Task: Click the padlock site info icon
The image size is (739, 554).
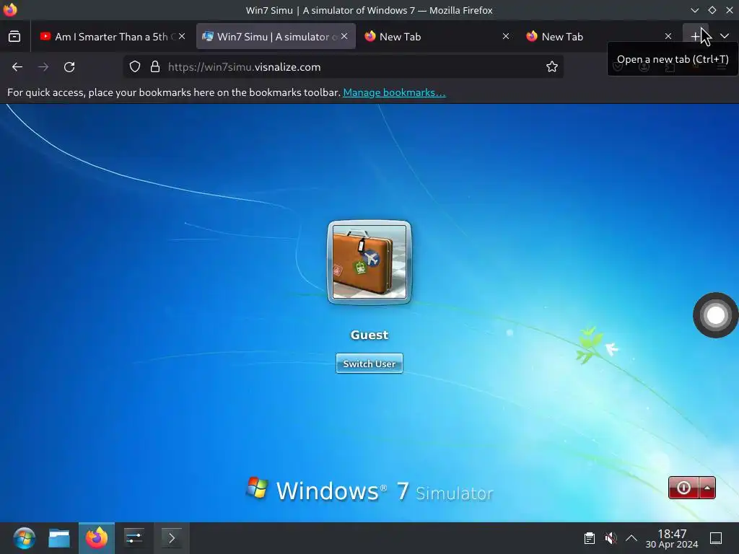Action: click(x=155, y=67)
